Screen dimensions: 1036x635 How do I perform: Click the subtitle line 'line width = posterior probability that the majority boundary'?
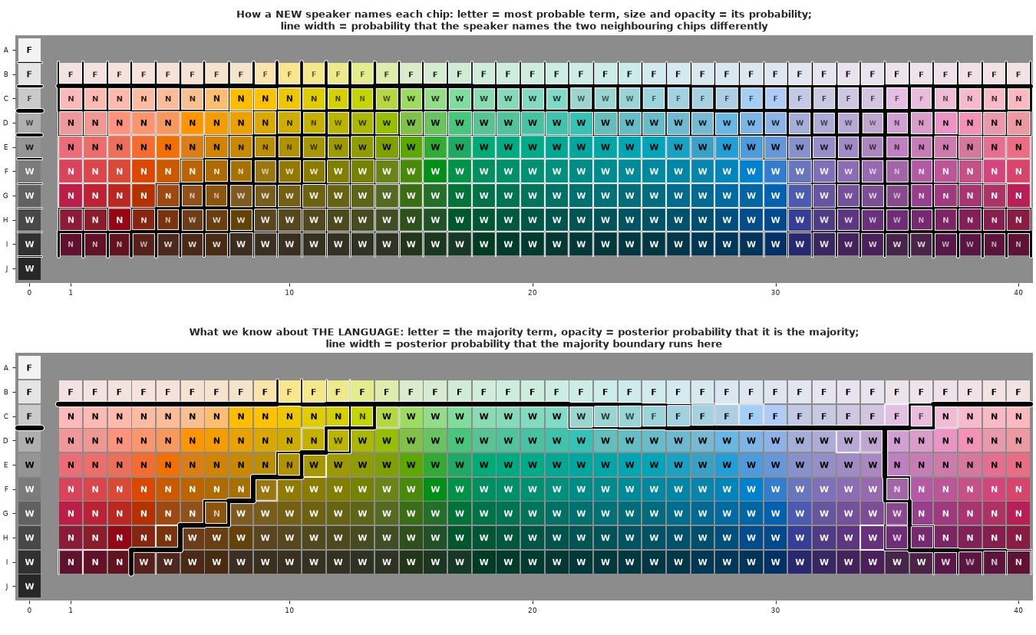[x=524, y=344]
